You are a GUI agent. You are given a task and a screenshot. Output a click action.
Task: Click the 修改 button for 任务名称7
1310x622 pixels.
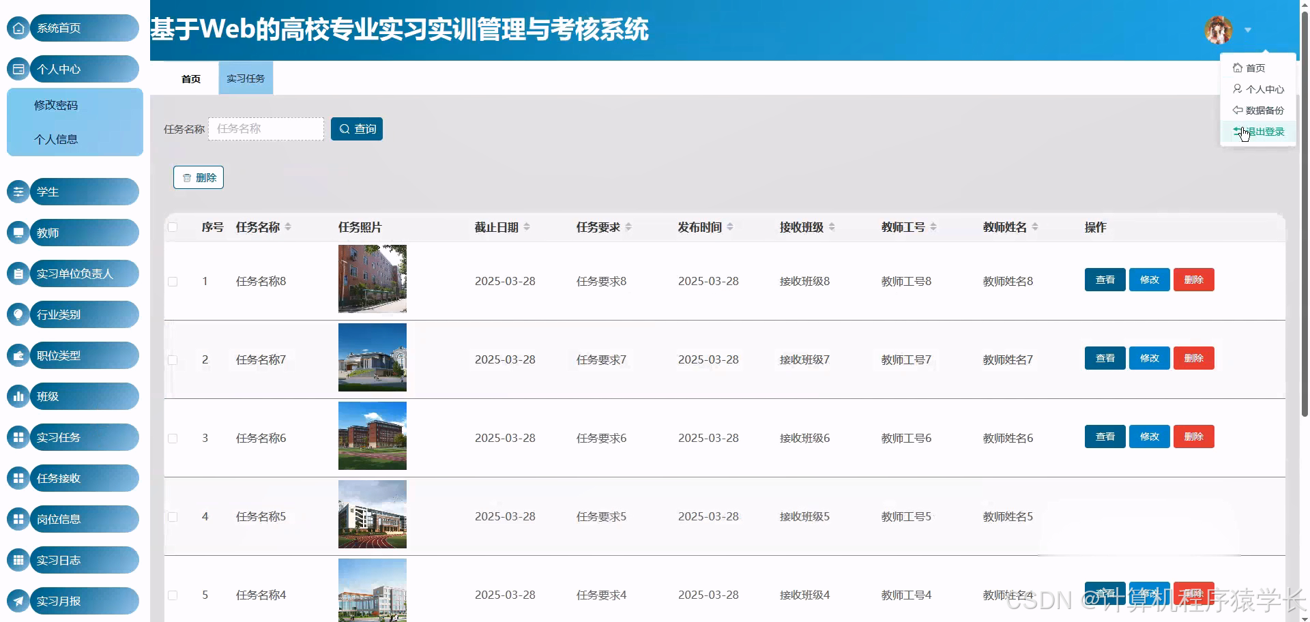point(1149,358)
